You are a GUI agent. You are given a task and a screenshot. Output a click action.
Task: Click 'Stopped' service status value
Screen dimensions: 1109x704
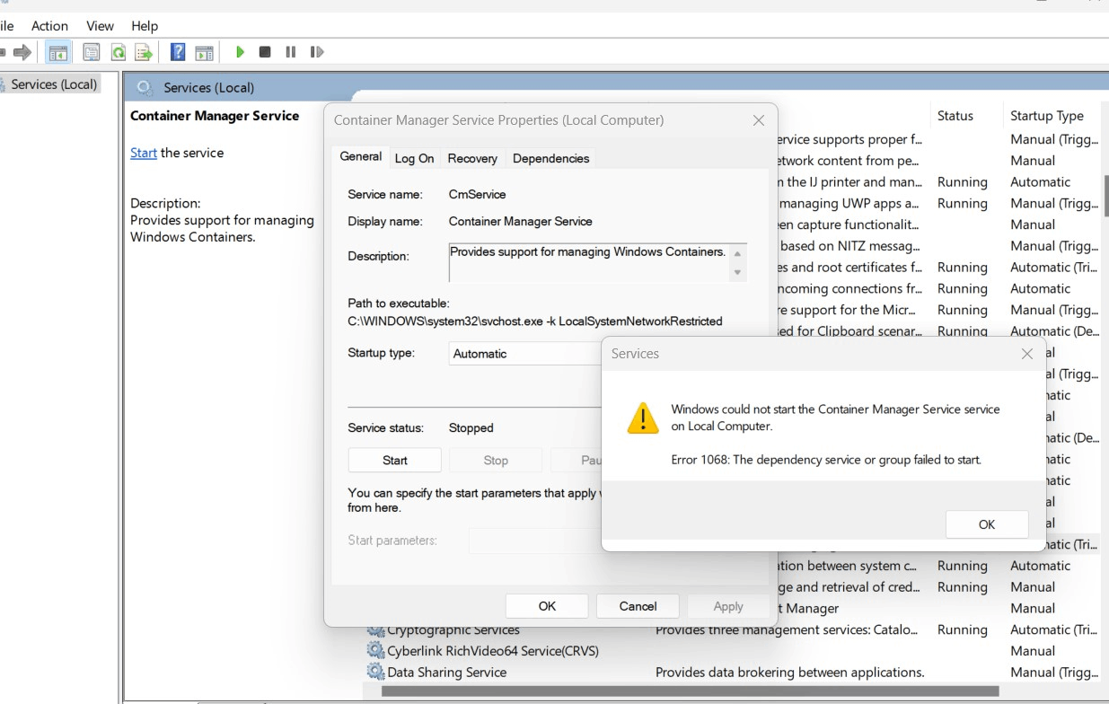(471, 427)
